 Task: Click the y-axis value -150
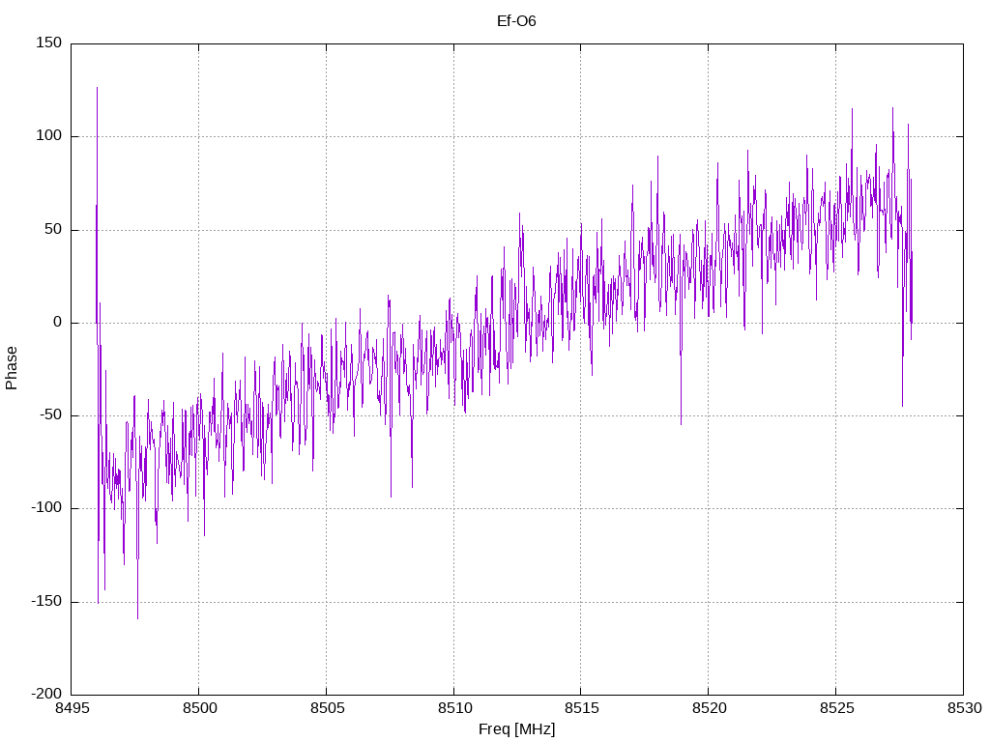click(46, 601)
